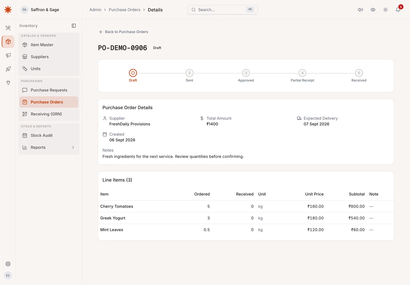Open Item Master in sidebar
The width and height of the screenshot is (410, 285).
coord(49,45)
